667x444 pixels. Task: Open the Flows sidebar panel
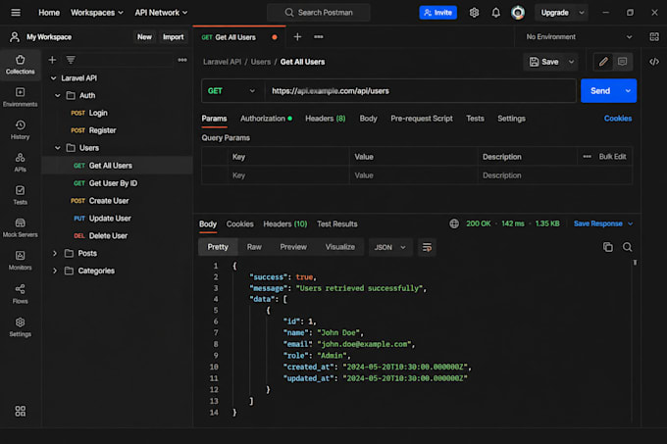click(20, 294)
